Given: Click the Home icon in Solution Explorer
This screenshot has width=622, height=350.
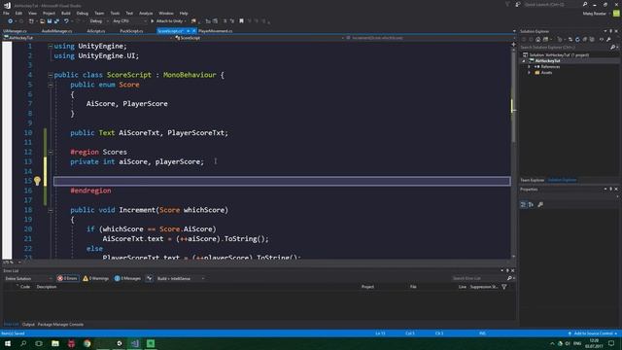Looking at the screenshot, I should [537, 39].
